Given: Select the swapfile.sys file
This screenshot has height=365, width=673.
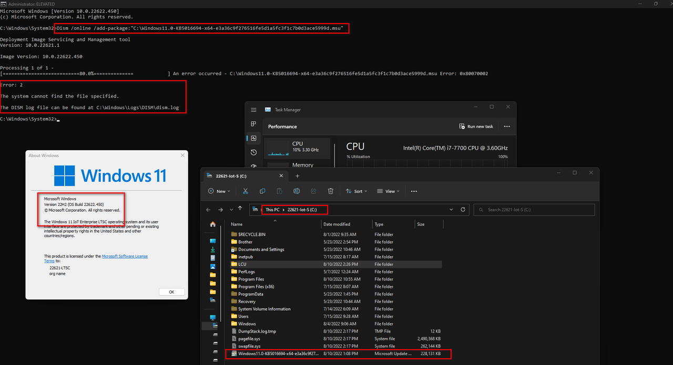Looking at the screenshot, I should coord(336,346).
